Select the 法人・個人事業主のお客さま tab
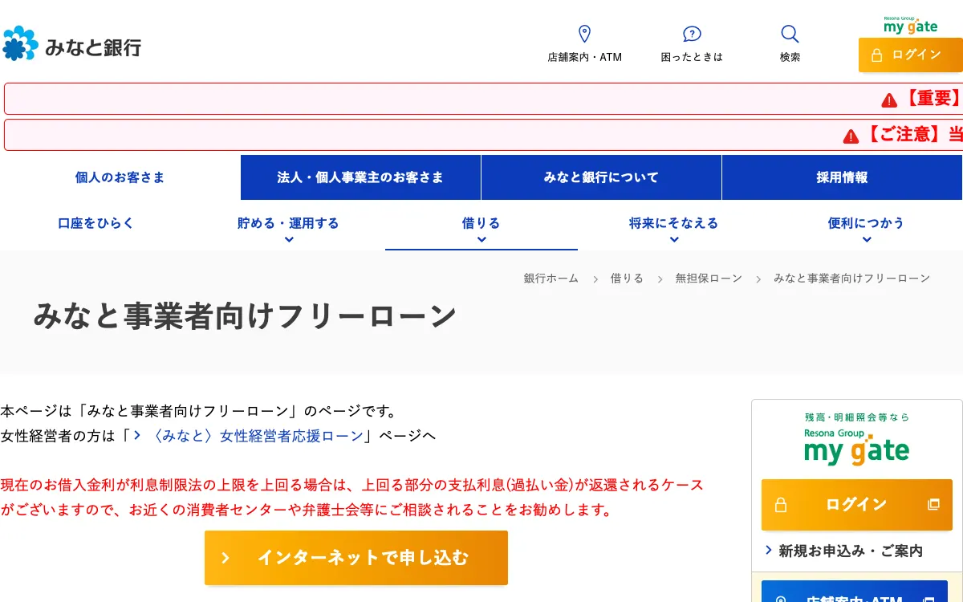The image size is (963, 602). (360, 177)
